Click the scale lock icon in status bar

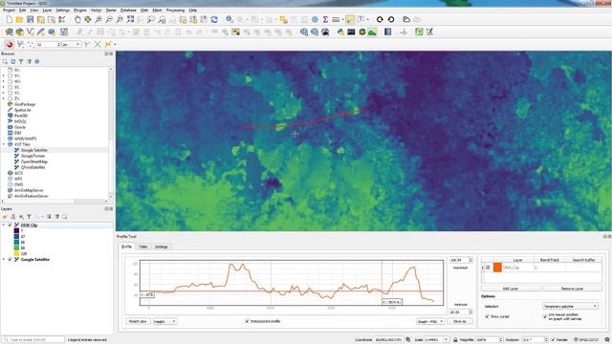pyautogui.click(x=455, y=340)
